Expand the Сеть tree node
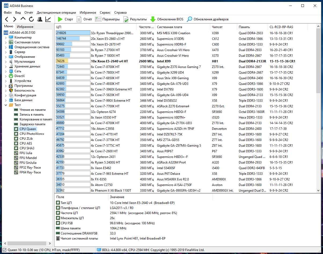The width and height of the screenshot is (323, 254). pos(6,71)
